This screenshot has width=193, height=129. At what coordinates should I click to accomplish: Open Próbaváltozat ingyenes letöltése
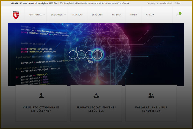(x=96, y=109)
